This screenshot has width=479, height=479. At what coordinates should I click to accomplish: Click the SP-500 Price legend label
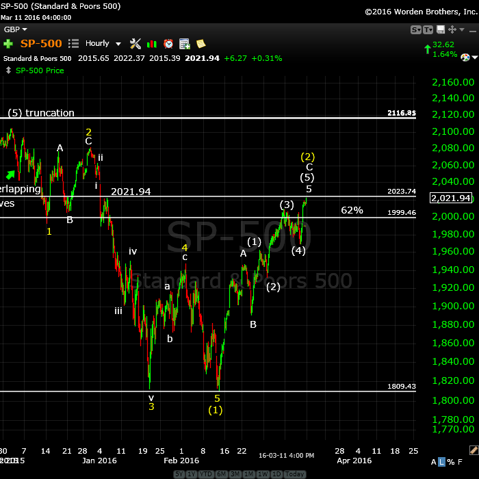[x=40, y=70]
